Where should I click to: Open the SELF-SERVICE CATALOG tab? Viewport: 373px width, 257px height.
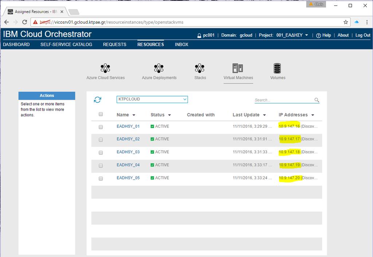coord(66,44)
